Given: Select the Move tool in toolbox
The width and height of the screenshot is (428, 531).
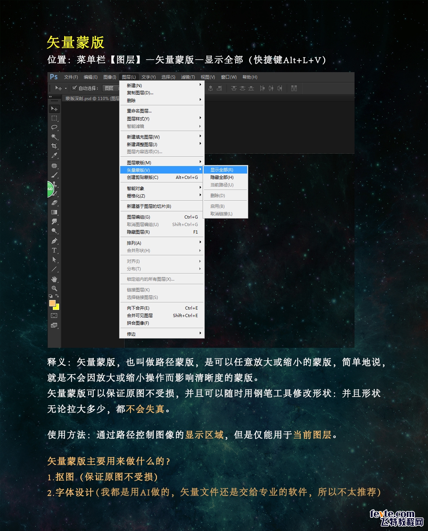Looking at the screenshot, I should click(x=54, y=109).
